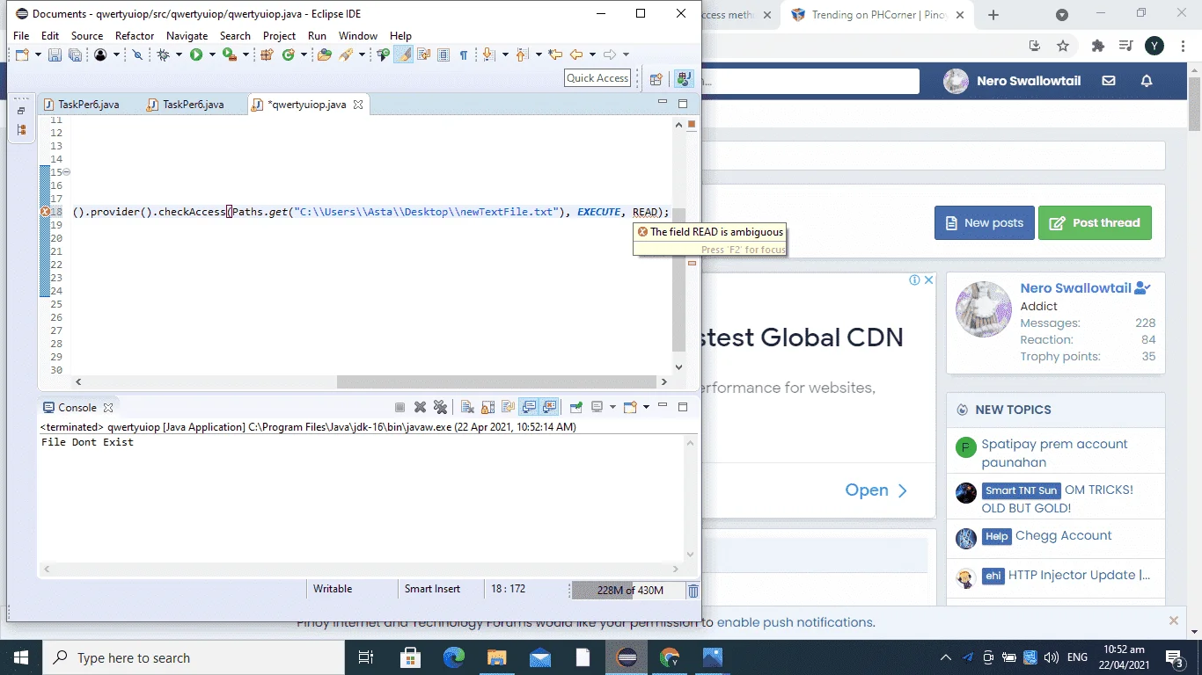This screenshot has height=675, width=1202.
Task: Open the Chegg Account topic link
Action: [x=1063, y=535]
